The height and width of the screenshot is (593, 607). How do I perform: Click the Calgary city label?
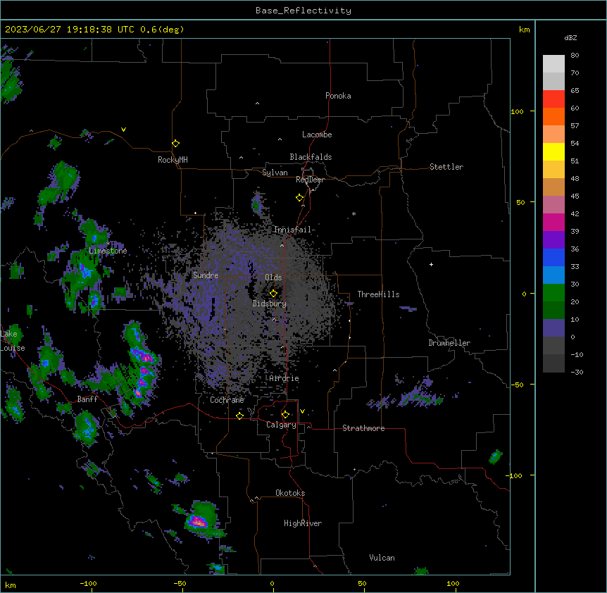pyautogui.click(x=281, y=425)
